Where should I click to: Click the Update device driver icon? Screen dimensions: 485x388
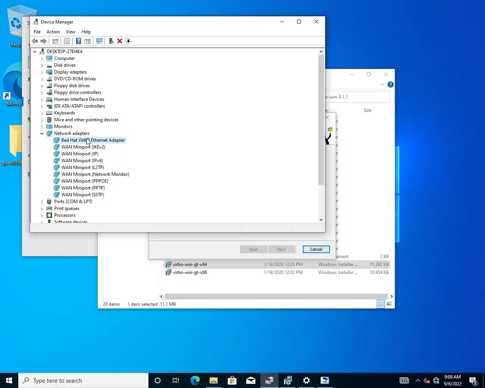(111, 41)
